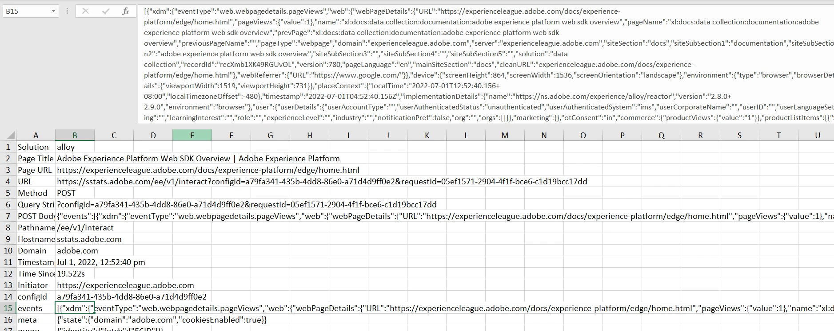
Task: Click the POST method value cell
Action: (x=75, y=193)
